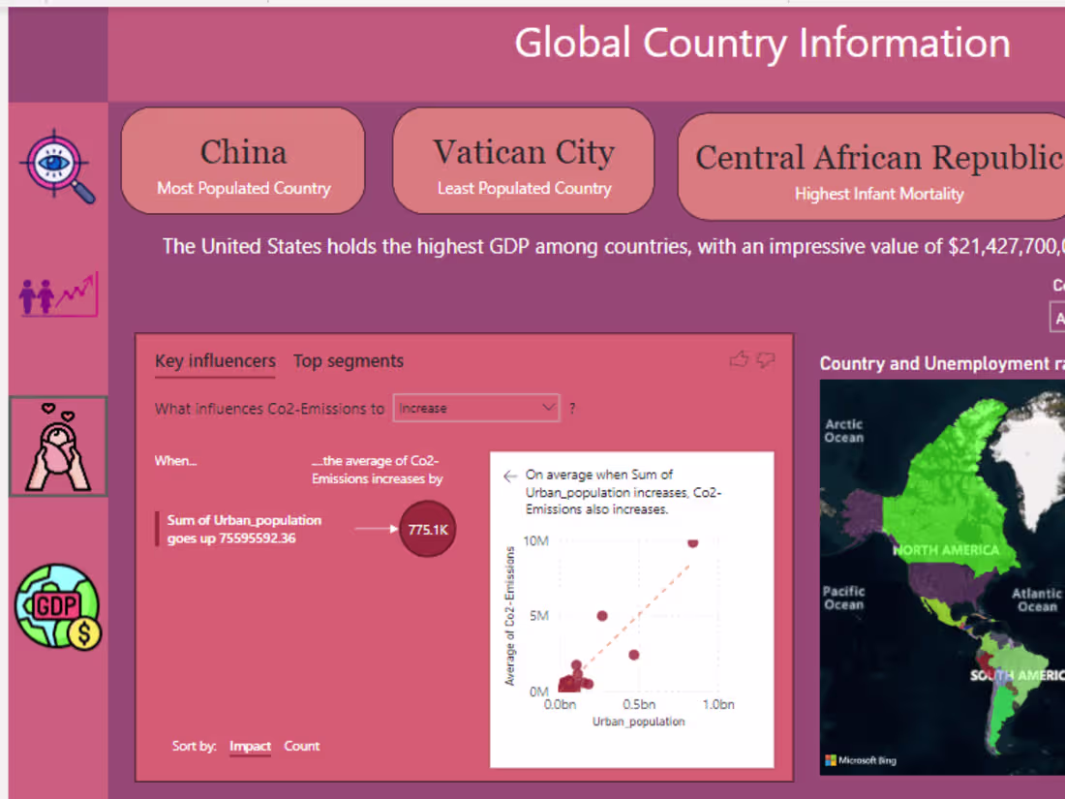Click the 775.1K influence bubble
Screen dimensions: 1065x799
point(427,530)
